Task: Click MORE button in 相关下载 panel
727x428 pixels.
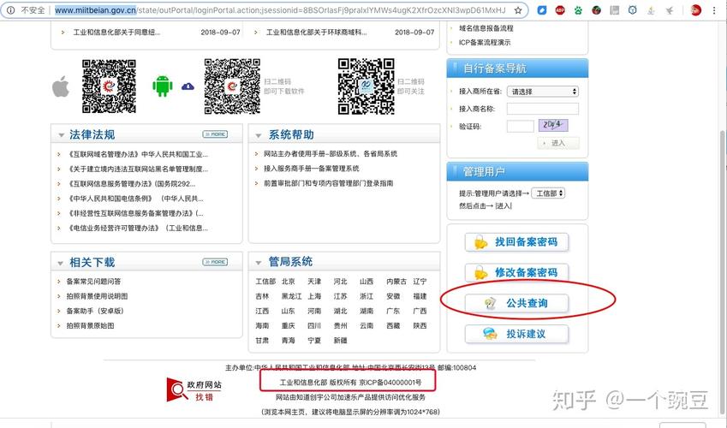Action: pos(215,262)
